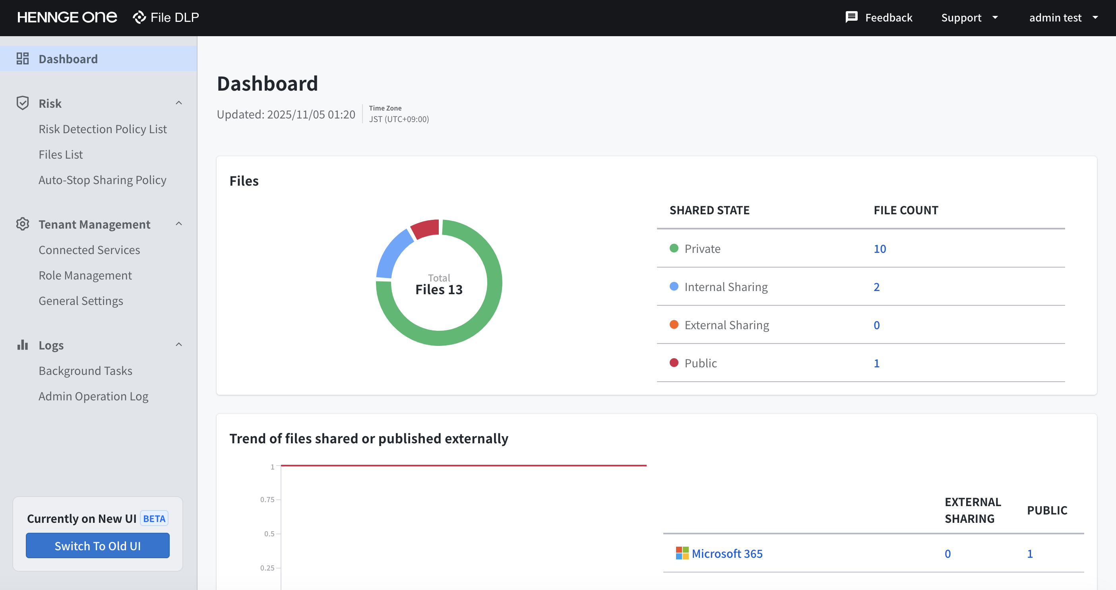Open the Private file count link 10

(x=880, y=248)
